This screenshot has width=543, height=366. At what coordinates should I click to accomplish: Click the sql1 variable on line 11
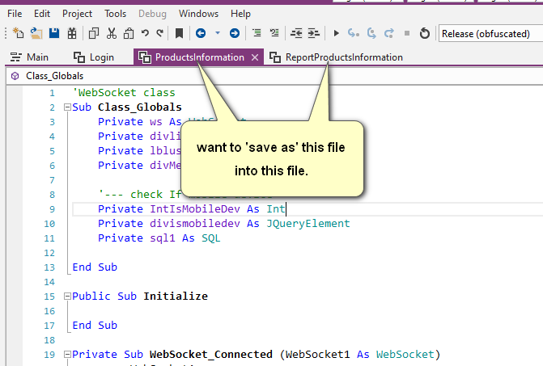163,238
